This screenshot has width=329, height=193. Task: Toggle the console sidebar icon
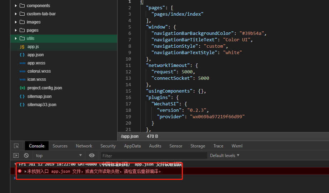pos(16,155)
